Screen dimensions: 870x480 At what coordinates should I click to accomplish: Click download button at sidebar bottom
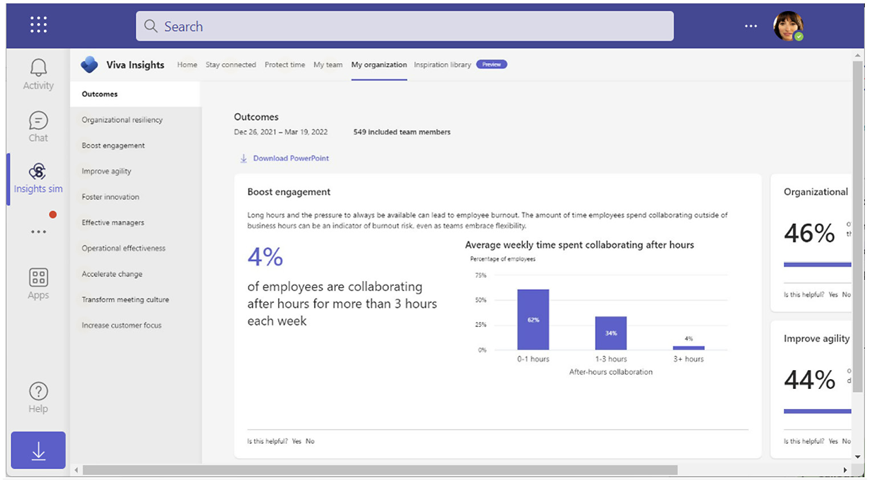coord(38,450)
